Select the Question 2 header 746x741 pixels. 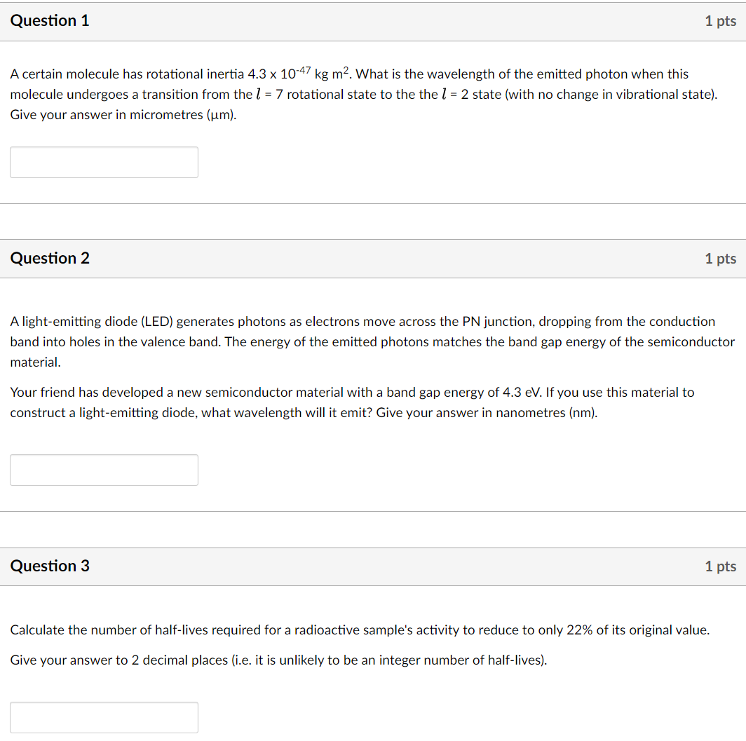pos(50,258)
